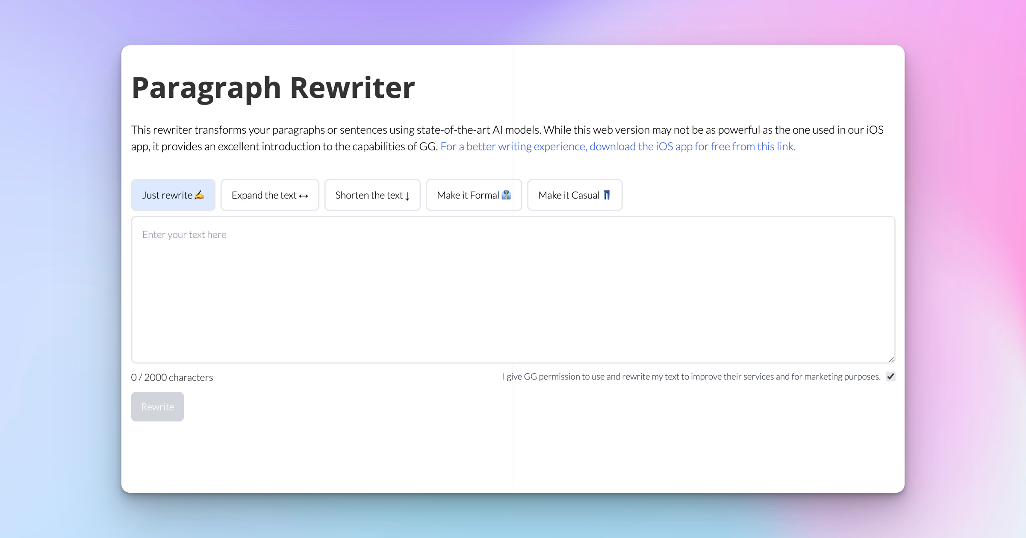Click the jeans emoji on Make it Casual

[x=607, y=195]
